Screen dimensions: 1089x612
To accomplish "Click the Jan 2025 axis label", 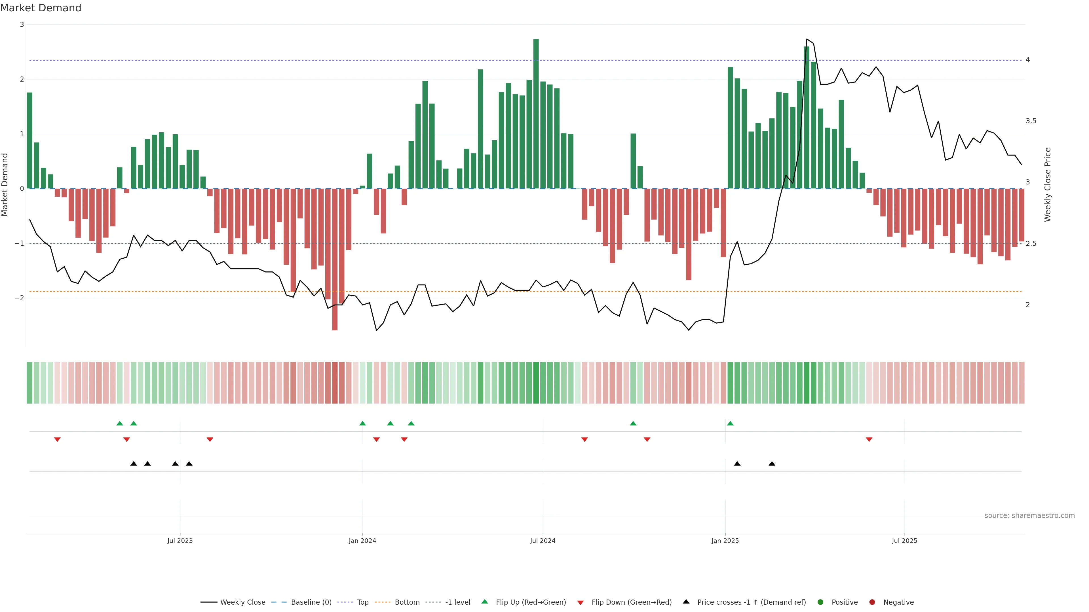I will coord(725,541).
